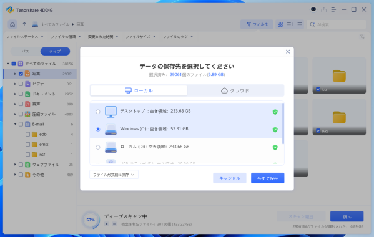The width and height of the screenshot is (374, 237).
Task: Switch to the クラウド tab
Action: 235,90
